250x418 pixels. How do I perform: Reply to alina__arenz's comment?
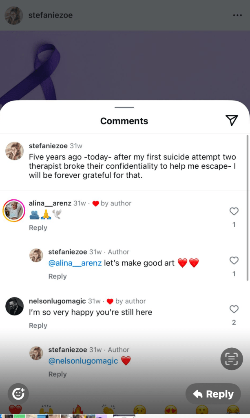coord(38,228)
